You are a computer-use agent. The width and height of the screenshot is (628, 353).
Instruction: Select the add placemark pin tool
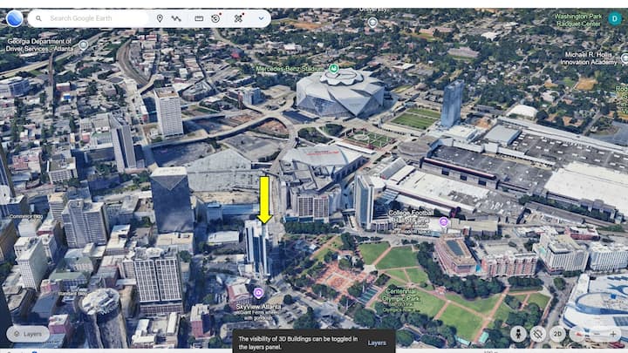(160, 18)
